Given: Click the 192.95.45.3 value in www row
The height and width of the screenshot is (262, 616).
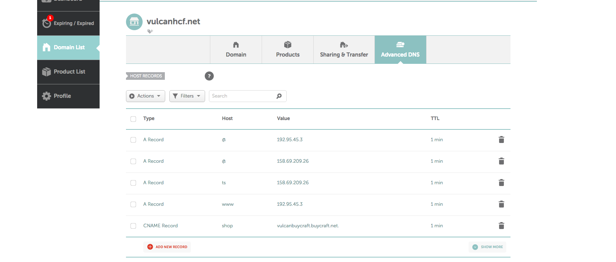Looking at the screenshot, I should [289, 204].
